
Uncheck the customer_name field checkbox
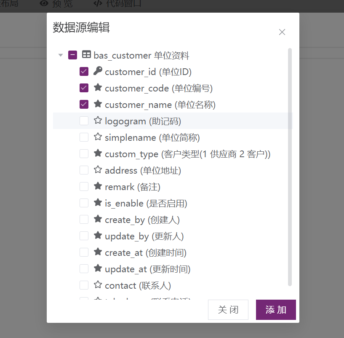(x=84, y=105)
